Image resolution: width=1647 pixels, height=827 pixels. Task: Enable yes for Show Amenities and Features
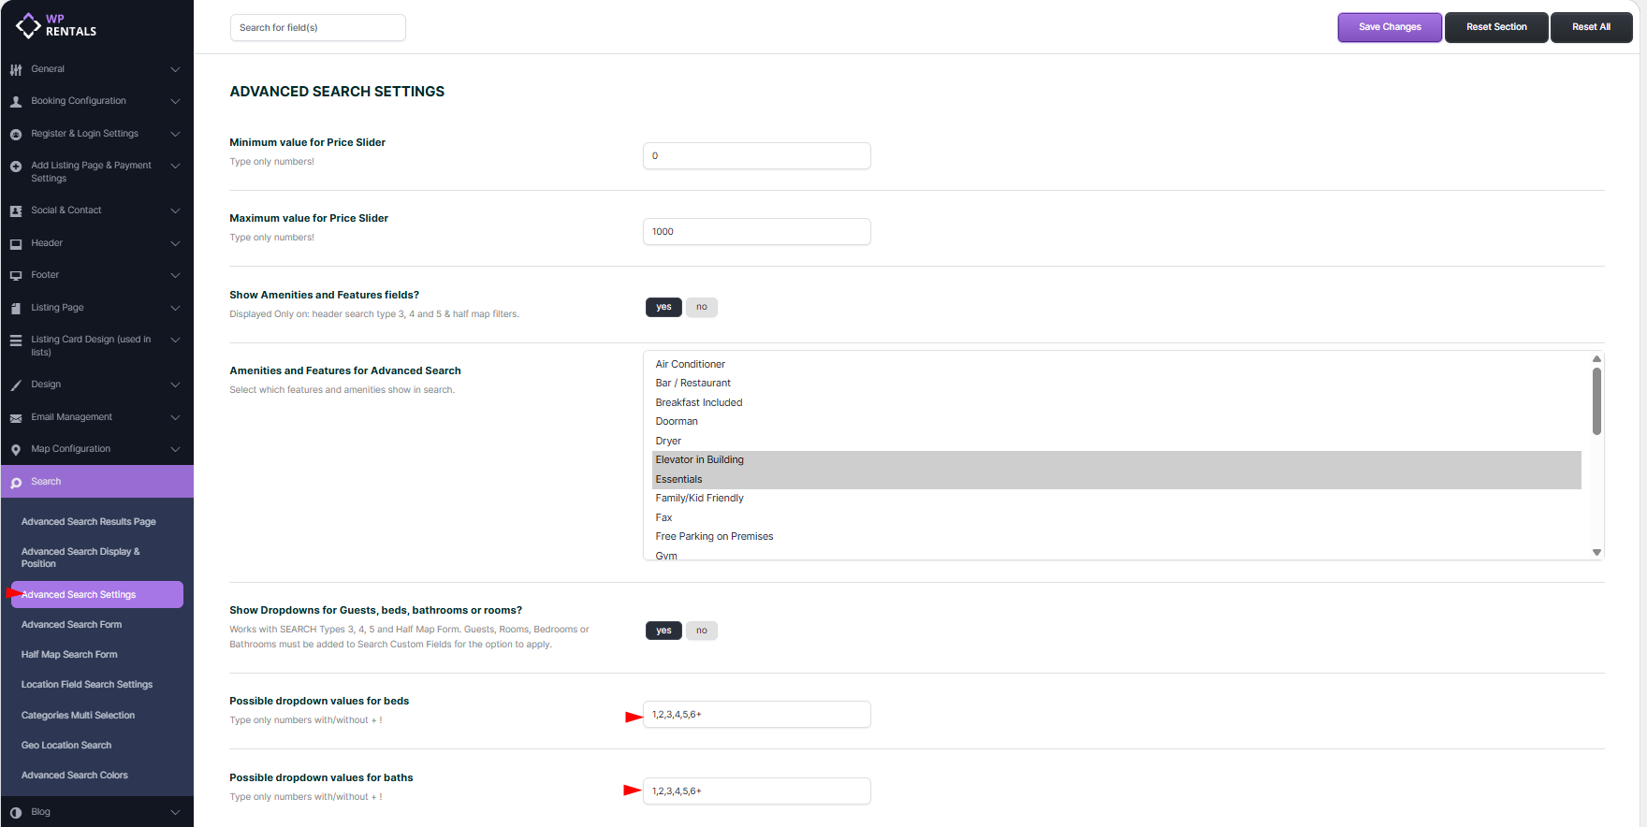click(x=663, y=307)
